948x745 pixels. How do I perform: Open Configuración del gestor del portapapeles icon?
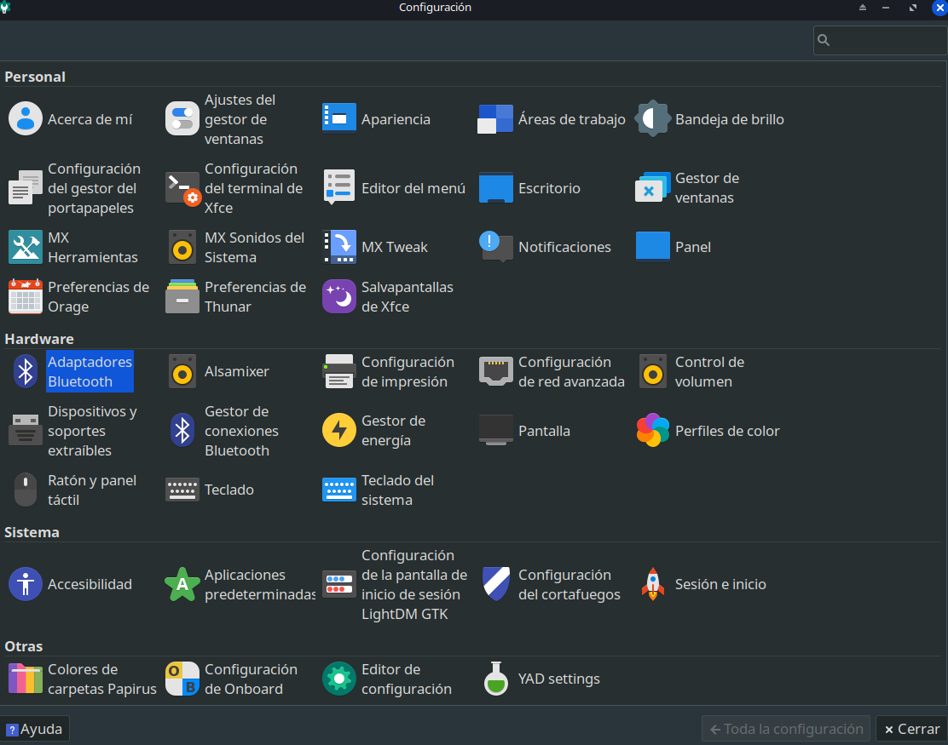click(26, 188)
